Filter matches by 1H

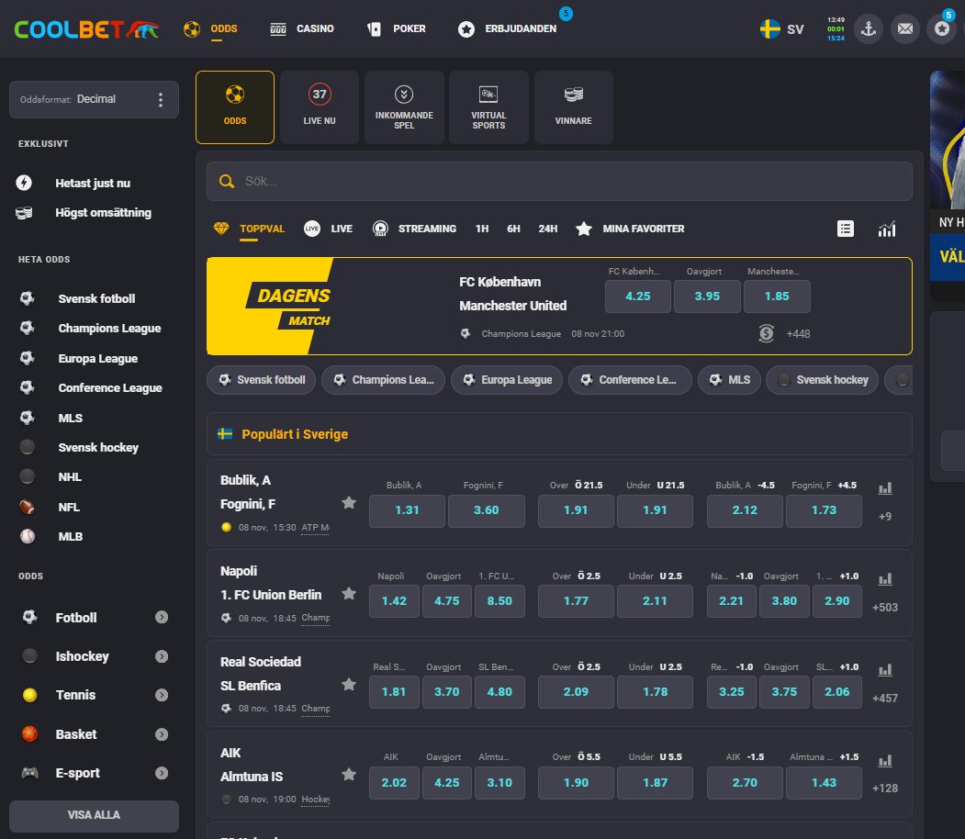click(482, 229)
